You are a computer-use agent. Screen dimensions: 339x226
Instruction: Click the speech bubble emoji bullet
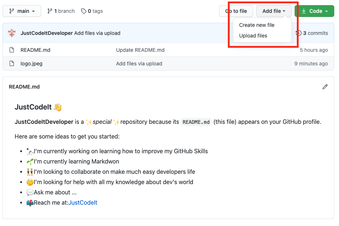click(30, 193)
